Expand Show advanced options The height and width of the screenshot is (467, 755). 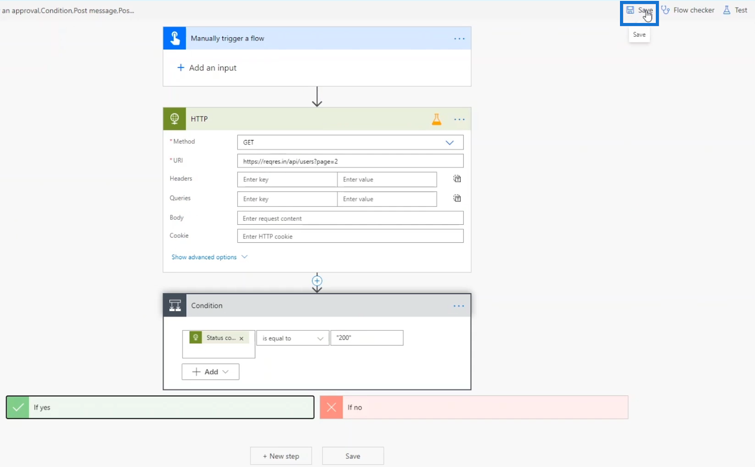(x=210, y=257)
